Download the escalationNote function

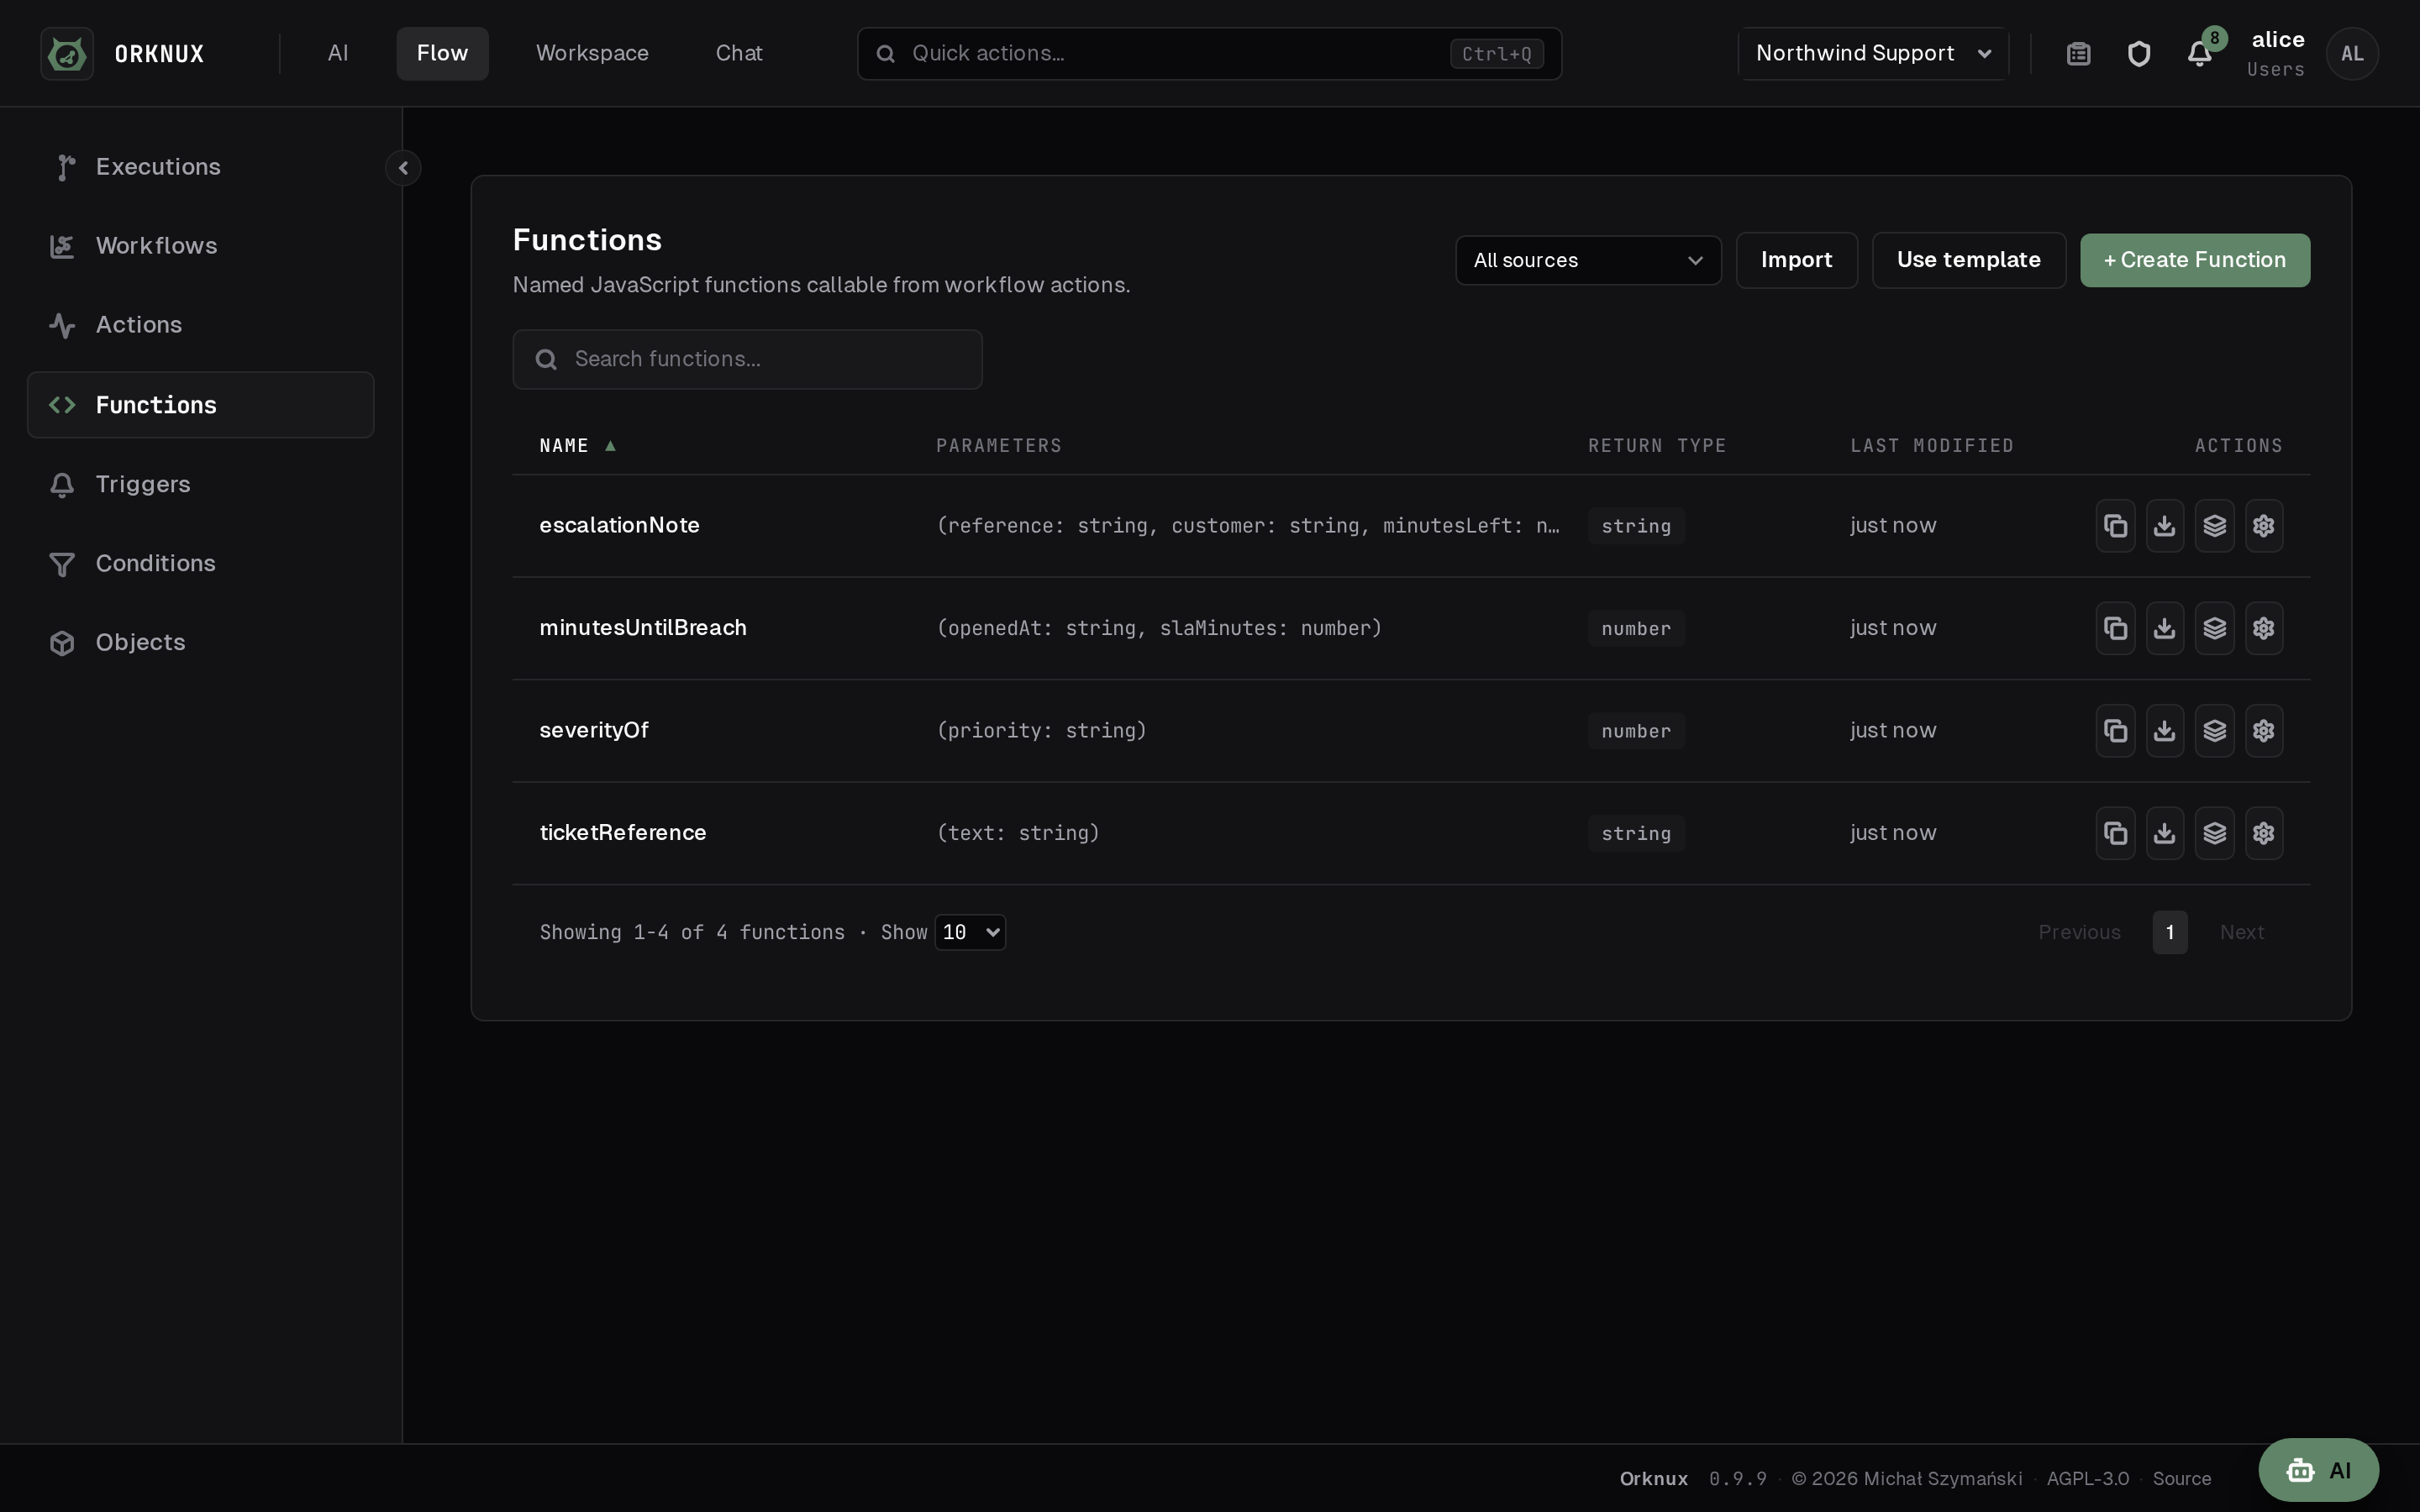2165,526
